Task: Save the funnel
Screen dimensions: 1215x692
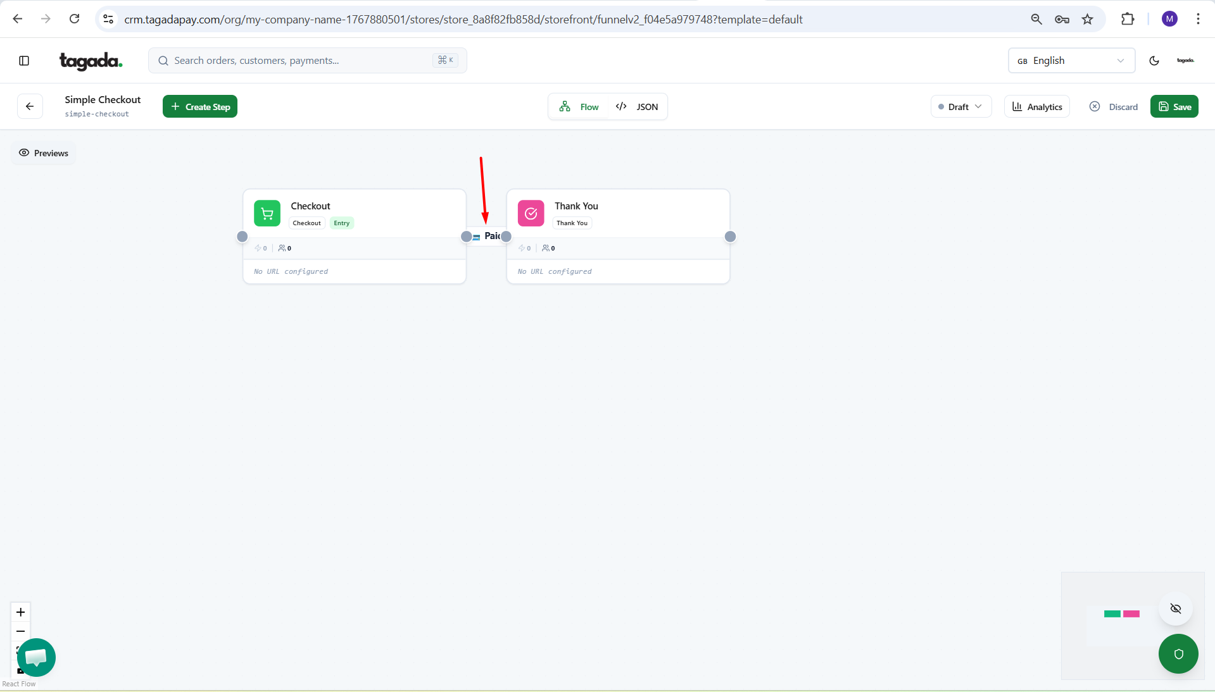Action: 1174,107
